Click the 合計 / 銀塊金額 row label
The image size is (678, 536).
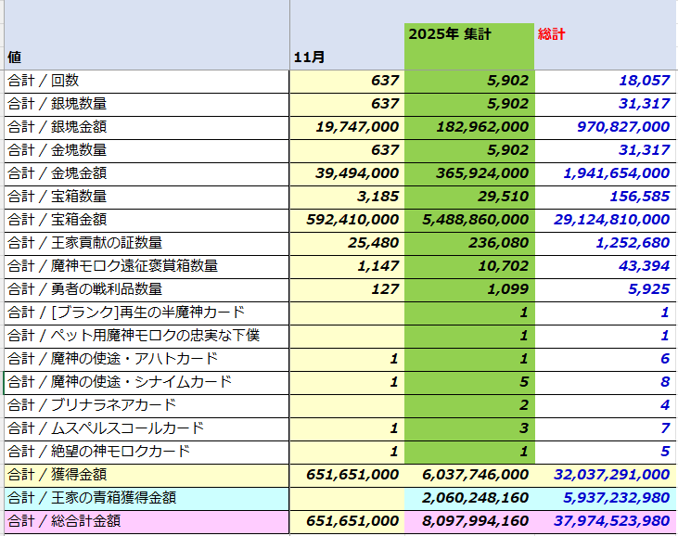pyautogui.click(x=58, y=127)
